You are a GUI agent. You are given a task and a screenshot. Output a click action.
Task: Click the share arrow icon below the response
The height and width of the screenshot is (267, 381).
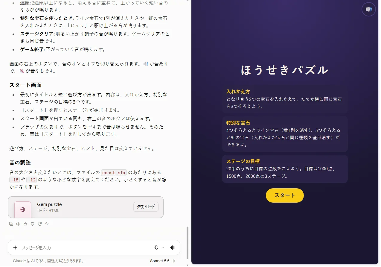click(47, 224)
